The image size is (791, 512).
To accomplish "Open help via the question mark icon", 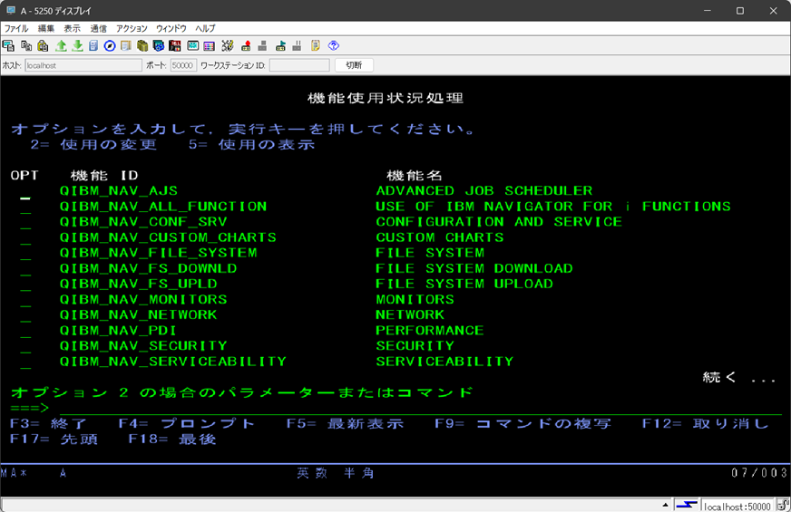I will (x=333, y=45).
